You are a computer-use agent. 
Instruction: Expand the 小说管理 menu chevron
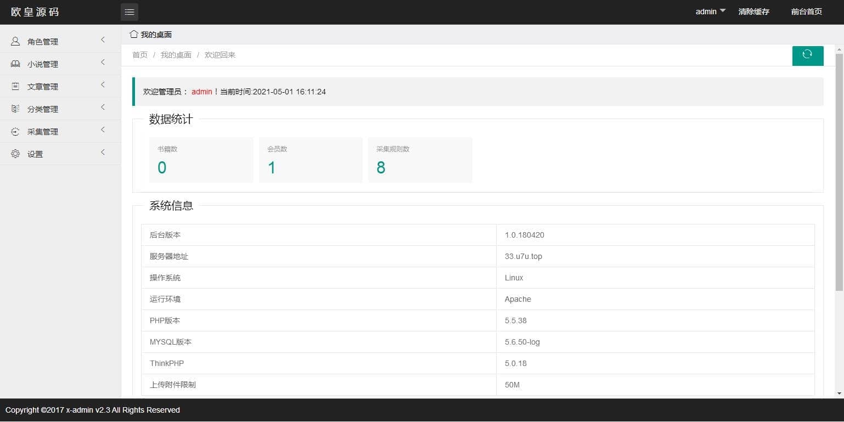(x=103, y=63)
